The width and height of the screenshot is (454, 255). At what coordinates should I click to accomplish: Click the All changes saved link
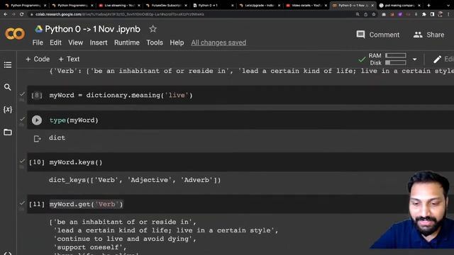[218, 42]
